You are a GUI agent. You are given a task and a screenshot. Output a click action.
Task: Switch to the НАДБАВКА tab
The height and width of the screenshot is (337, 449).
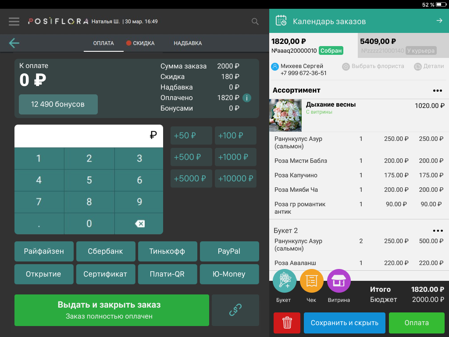coord(188,43)
